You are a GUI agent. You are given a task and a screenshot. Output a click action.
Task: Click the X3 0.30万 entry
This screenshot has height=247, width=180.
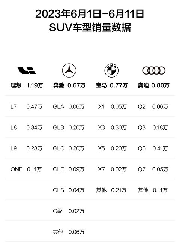click(112, 127)
